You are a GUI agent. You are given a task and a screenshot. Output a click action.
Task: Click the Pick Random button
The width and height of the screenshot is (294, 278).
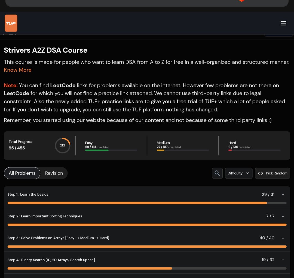point(272,173)
